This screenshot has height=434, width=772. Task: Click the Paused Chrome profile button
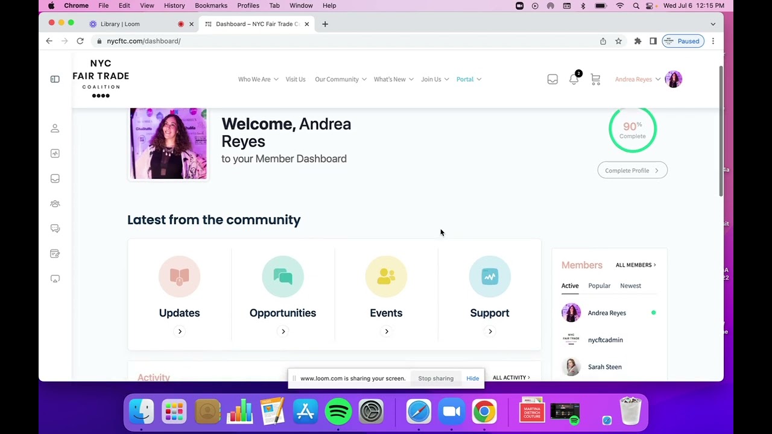coord(683,41)
